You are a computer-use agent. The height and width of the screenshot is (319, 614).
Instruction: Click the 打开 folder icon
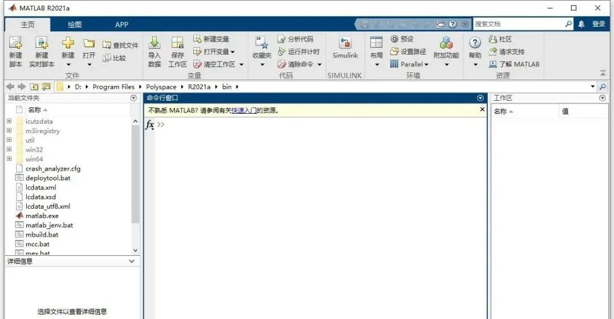pyautogui.click(x=89, y=43)
